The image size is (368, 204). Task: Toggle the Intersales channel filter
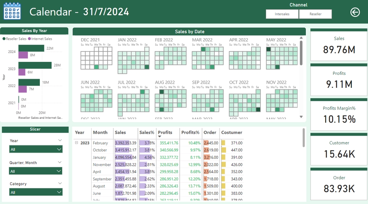[x=282, y=14]
